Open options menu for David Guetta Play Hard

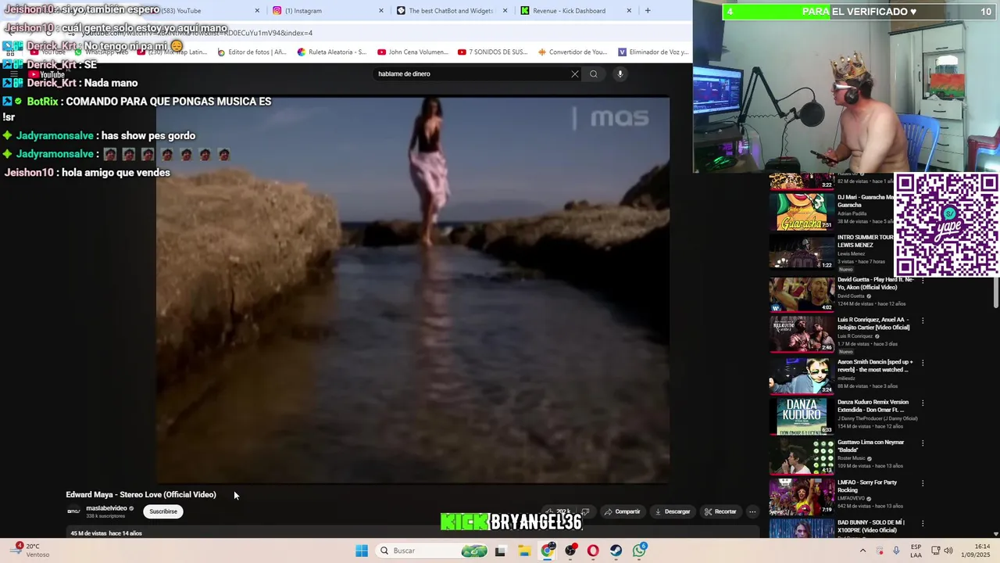click(923, 280)
